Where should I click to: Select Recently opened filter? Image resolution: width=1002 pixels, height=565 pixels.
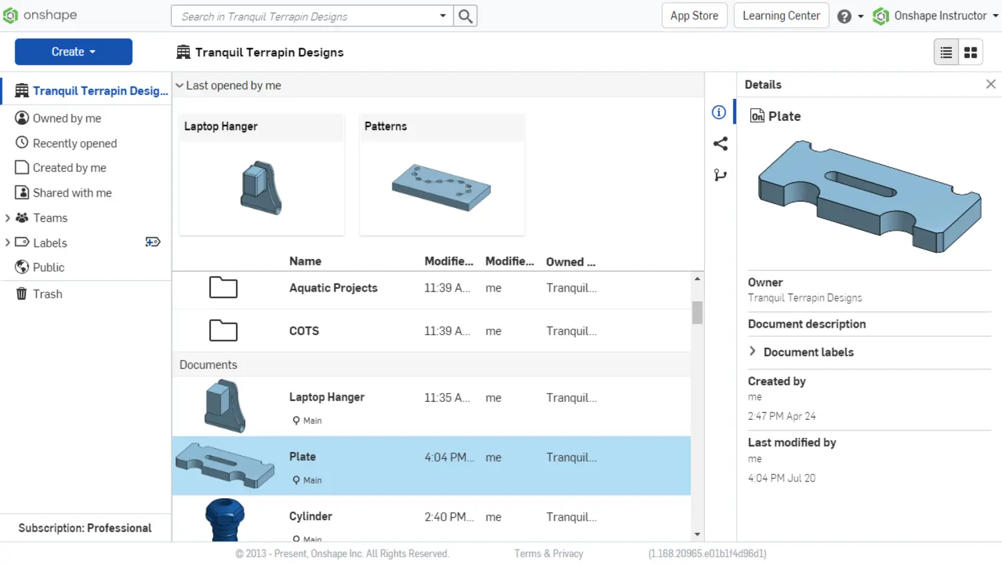(74, 143)
